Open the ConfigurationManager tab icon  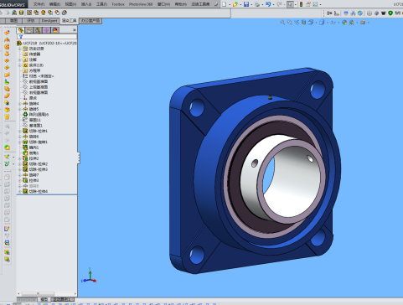(x=38, y=30)
